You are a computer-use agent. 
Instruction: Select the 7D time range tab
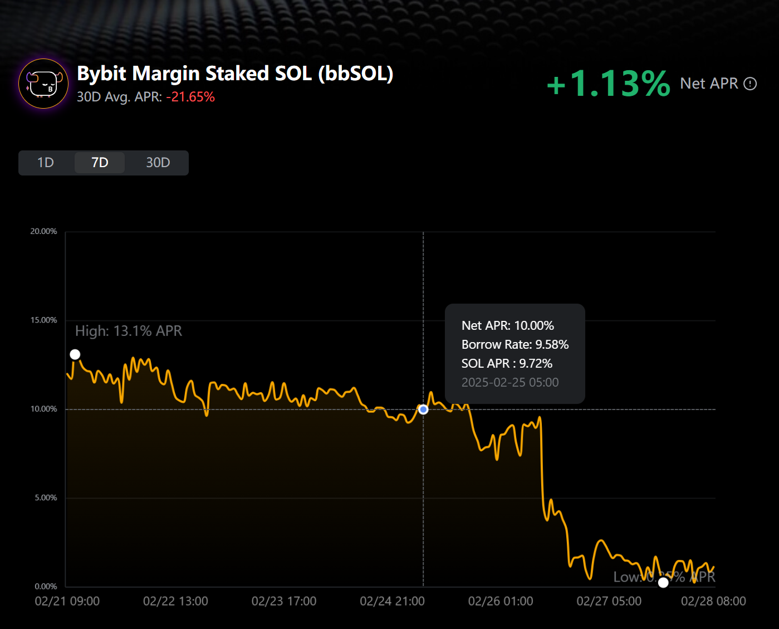pyautogui.click(x=100, y=163)
